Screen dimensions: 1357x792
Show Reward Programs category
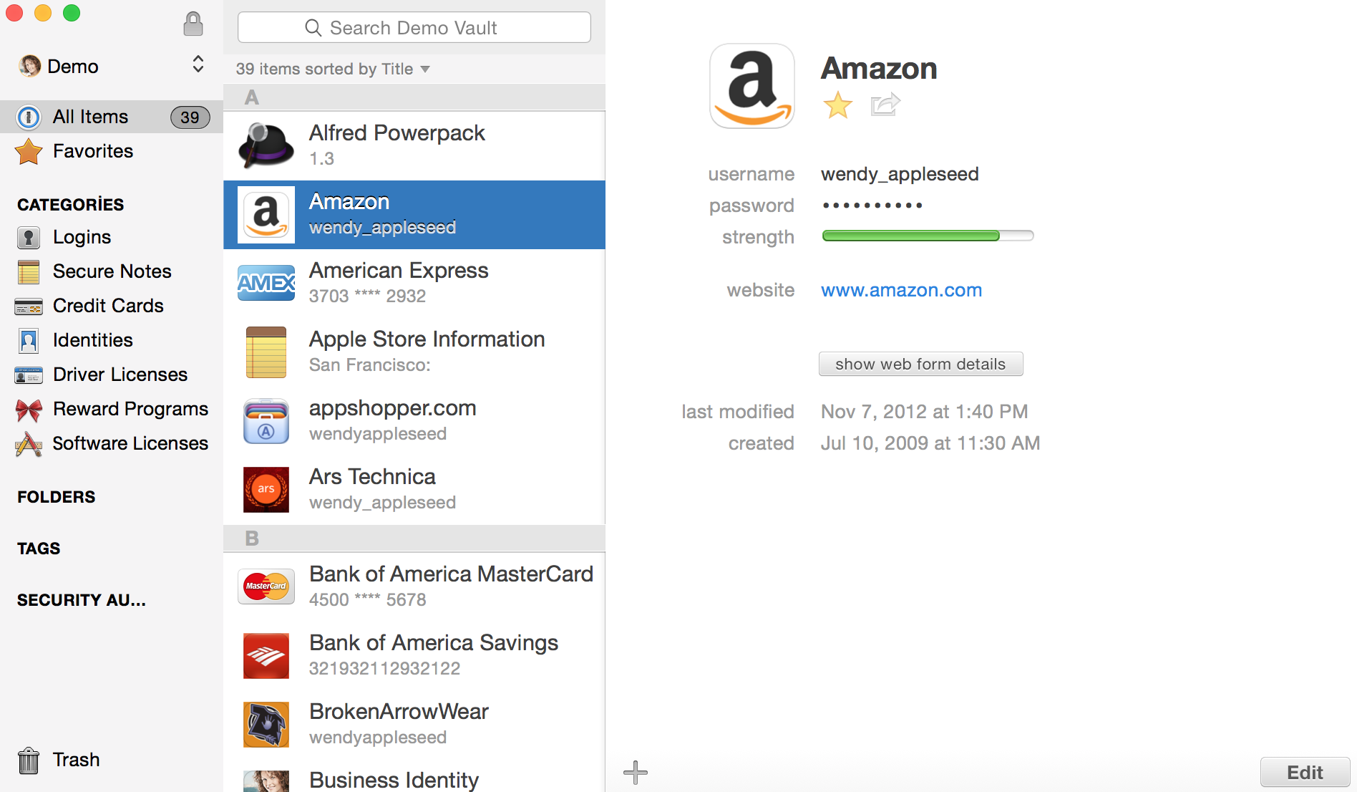[130, 409]
